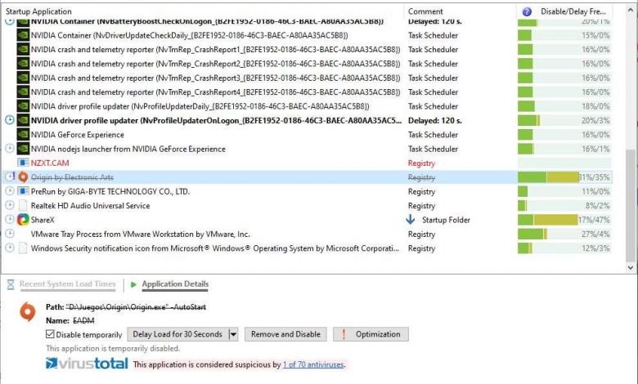The height and width of the screenshot is (384, 638).
Task: Select VMware Tray Process from VMware Workstation row
Action: [x=141, y=234]
